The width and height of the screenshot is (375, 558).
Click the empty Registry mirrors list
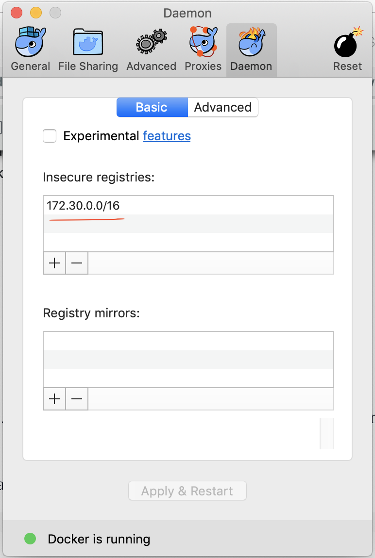[x=188, y=360]
